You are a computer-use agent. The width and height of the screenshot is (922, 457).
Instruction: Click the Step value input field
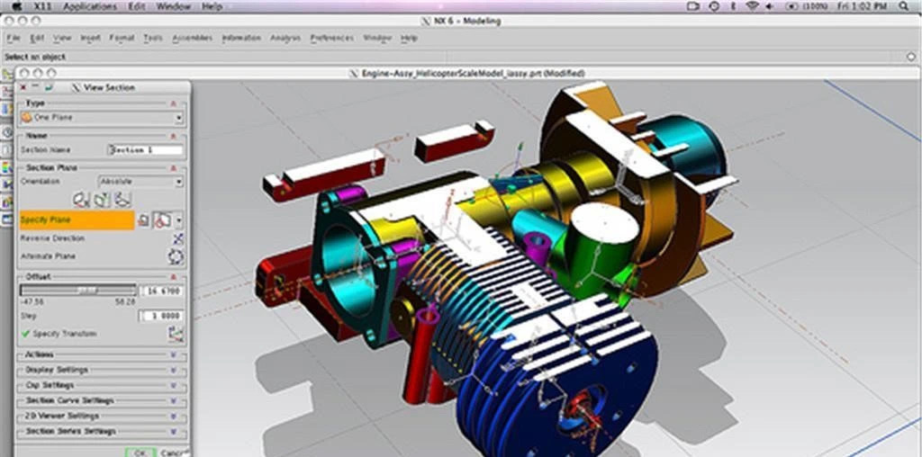(x=161, y=316)
